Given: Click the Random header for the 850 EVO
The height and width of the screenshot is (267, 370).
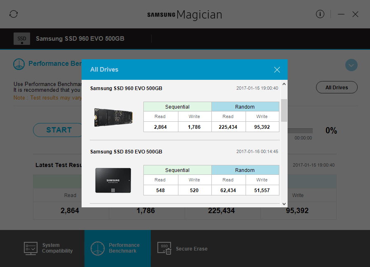Looking at the screenshot, I should click(x=245, y=170).
